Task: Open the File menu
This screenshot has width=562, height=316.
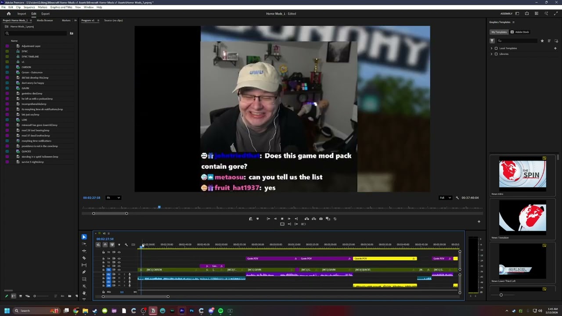Action: click(x=4, y=7)
